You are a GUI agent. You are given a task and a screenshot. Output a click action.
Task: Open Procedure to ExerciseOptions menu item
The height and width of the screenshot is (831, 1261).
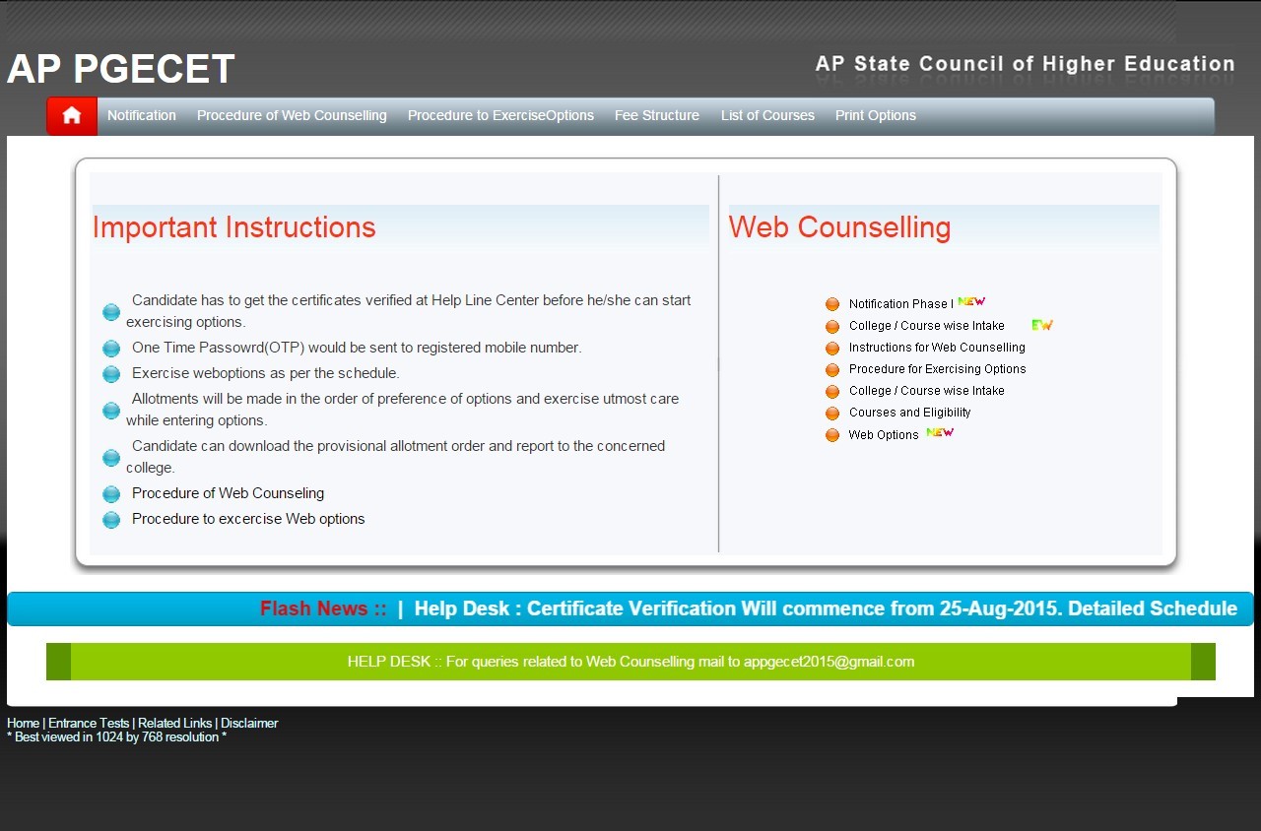tap(500, 116)
